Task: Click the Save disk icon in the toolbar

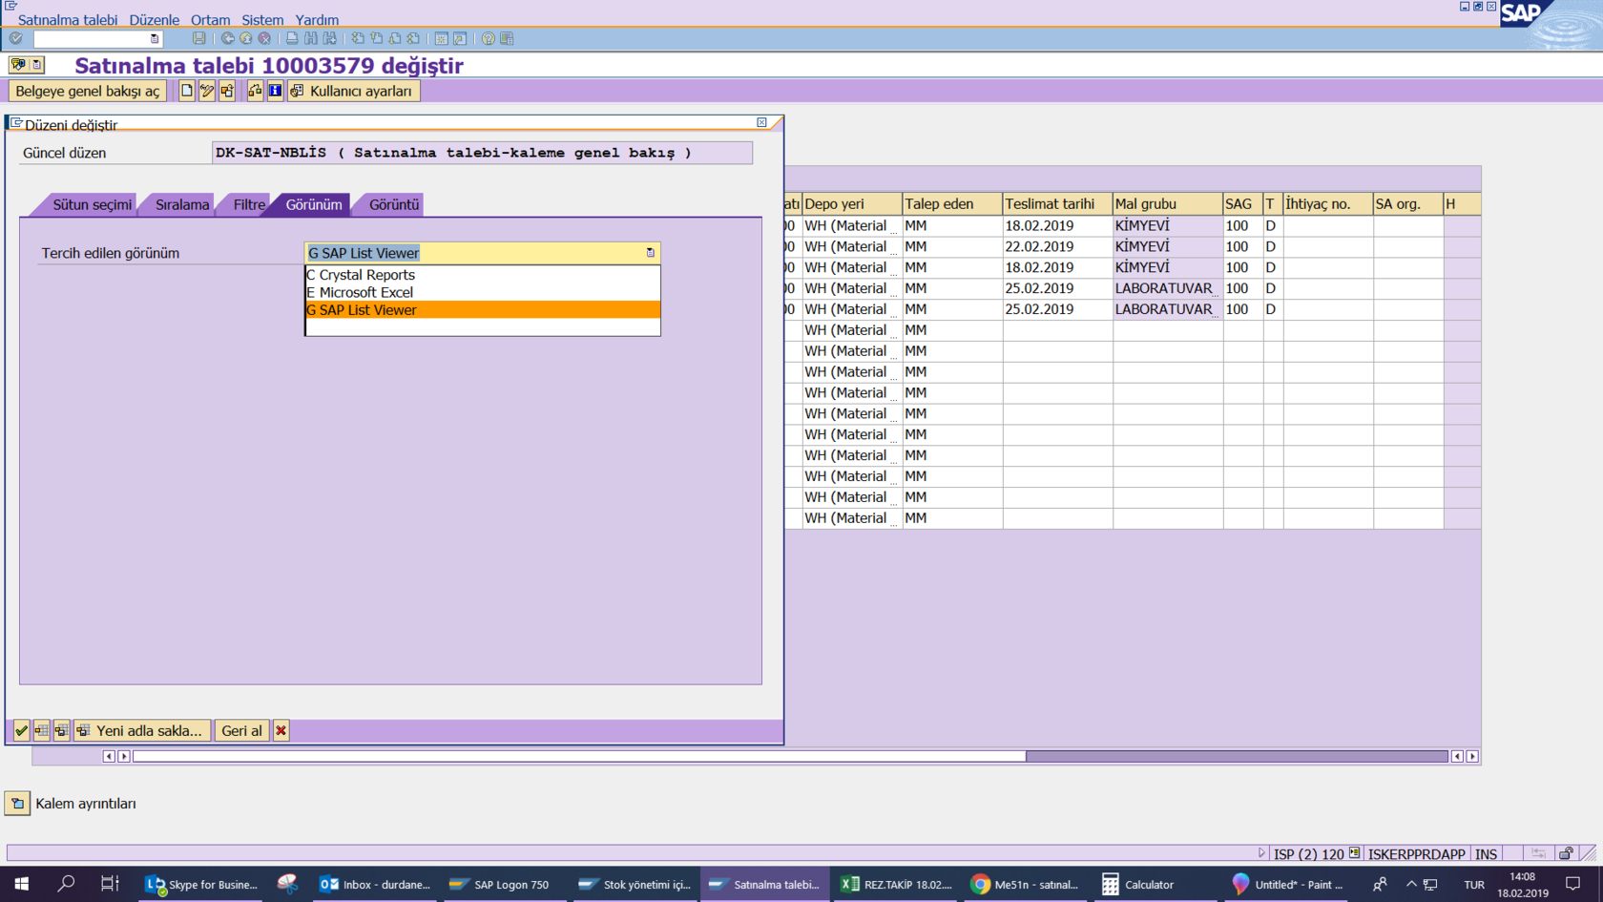Action: 198,38
